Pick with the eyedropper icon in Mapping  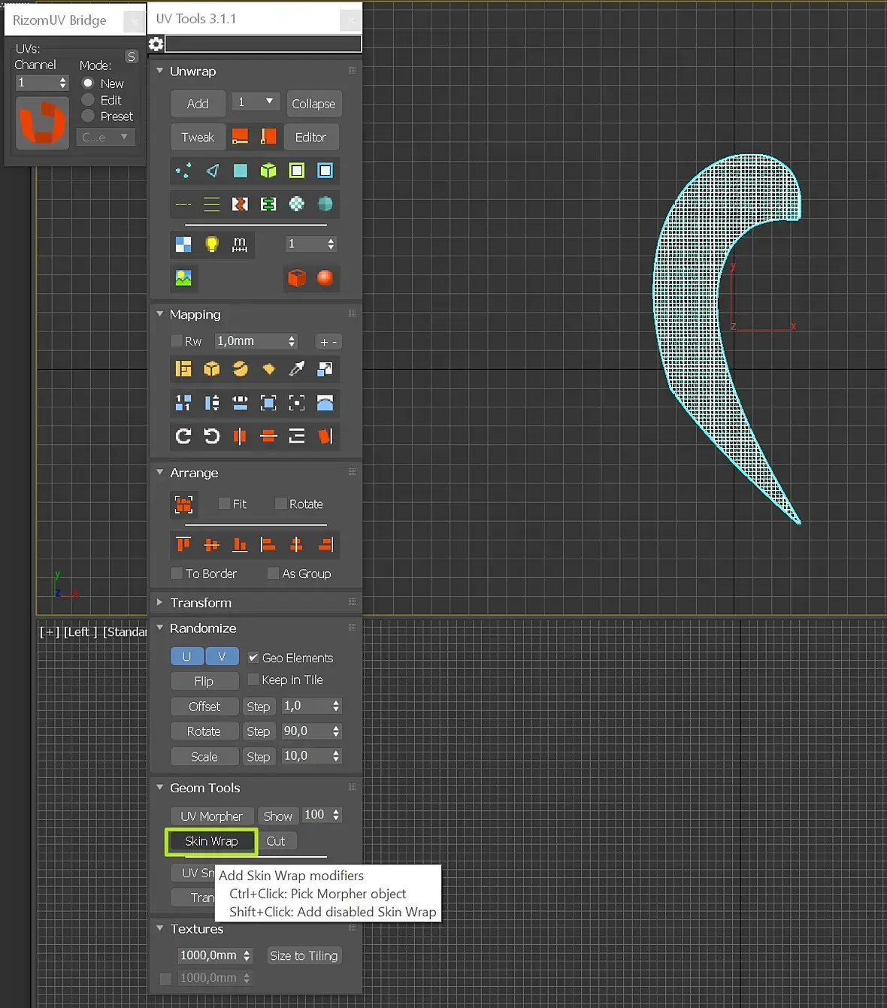click(297, 368)
